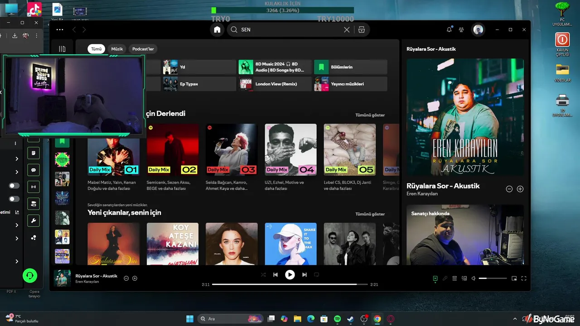Expand the chevron below the 'etimi' row
Image resolution: width=580 pixels, height=326 pixels.
pos(17,225)
